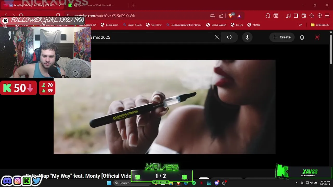Screen dimensions: 333x187
Task: Open the Brave Shields lion icon
Action: (230, 16)
